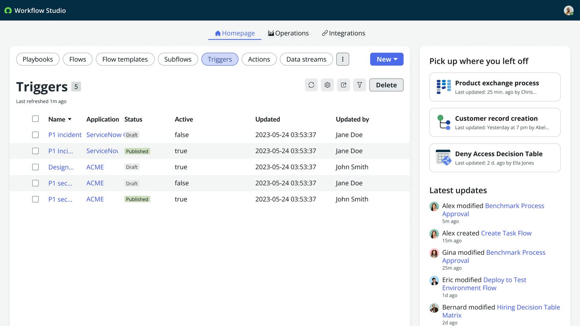Click the Updated by column header
The width and height of the screenshot is (580, 326).
(353, 119)
